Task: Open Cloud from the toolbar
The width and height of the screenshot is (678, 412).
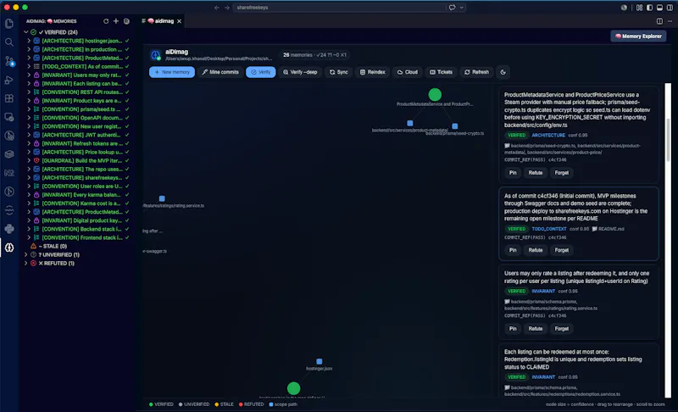Action: tap(408, 72)
